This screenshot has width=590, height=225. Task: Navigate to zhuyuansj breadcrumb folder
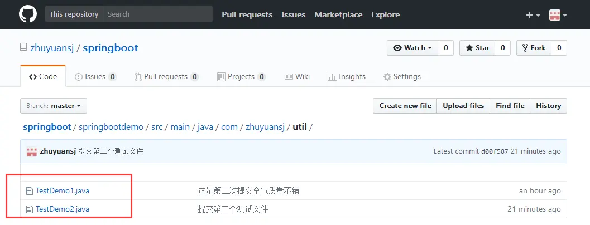tap(265, 127)
